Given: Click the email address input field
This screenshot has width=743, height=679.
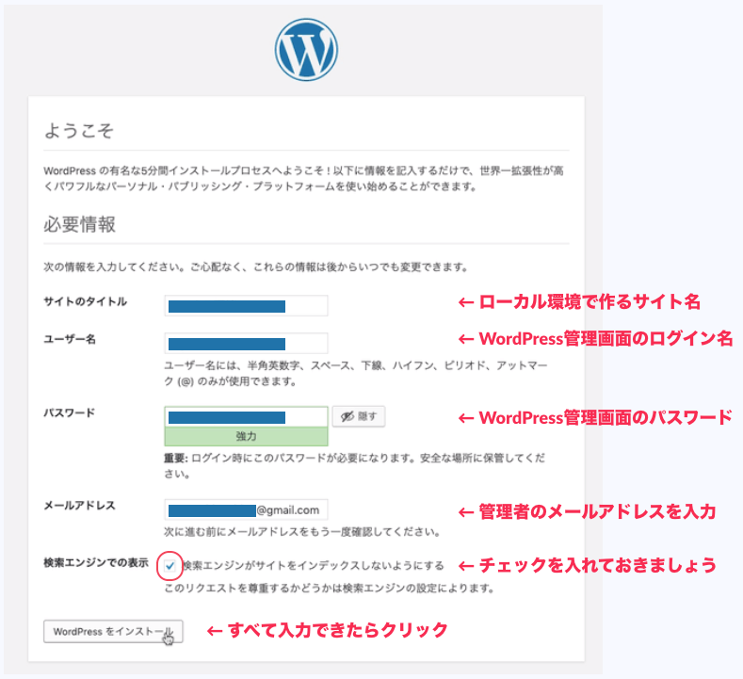Looking at the screenshot, I should pos(246,509).
